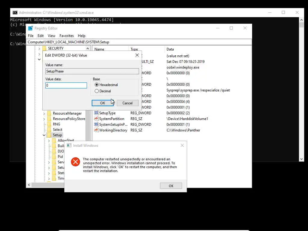
Task: Click the \Device\HarddiskVolume1 data cell
Action: point(187,119)
